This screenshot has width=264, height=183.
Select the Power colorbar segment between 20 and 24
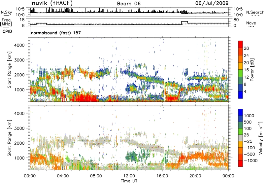pos(241,59)
